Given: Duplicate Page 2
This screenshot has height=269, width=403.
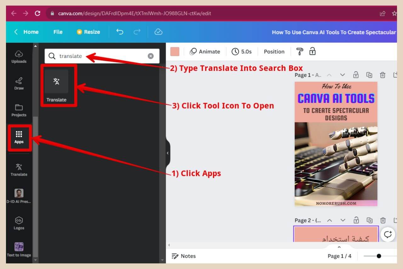Looking at the screenshot, I should click(370, 220).
